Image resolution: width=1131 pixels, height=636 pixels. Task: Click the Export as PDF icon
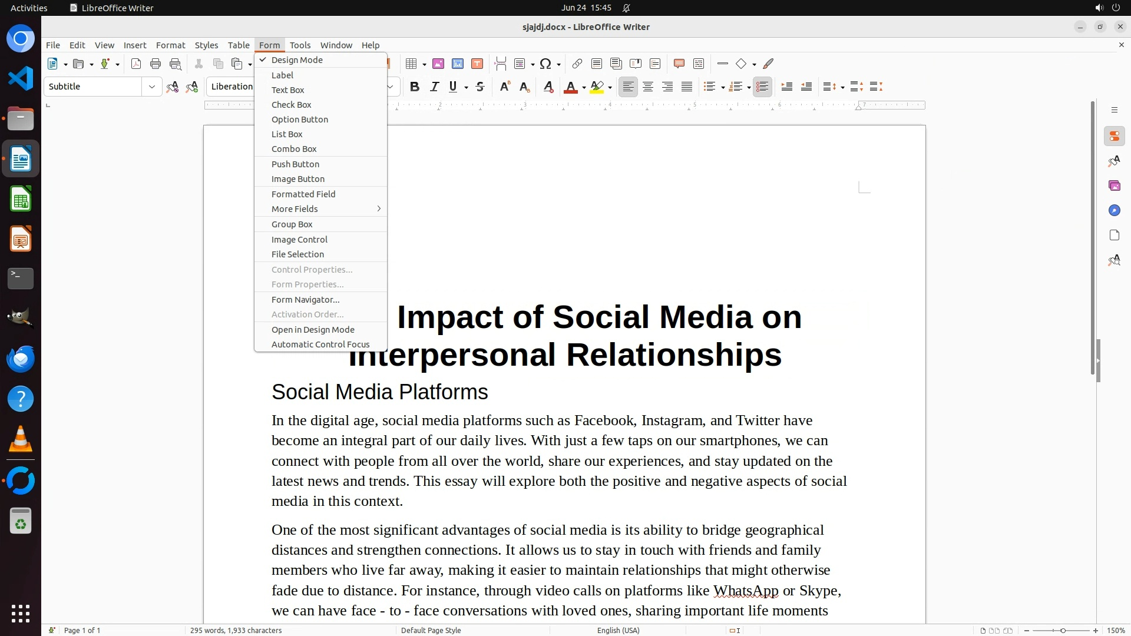136,64
